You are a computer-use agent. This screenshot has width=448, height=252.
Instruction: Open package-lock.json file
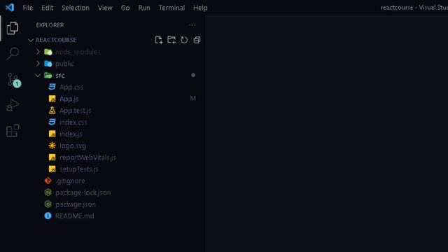pyautogui.click(x=83, y=192)
